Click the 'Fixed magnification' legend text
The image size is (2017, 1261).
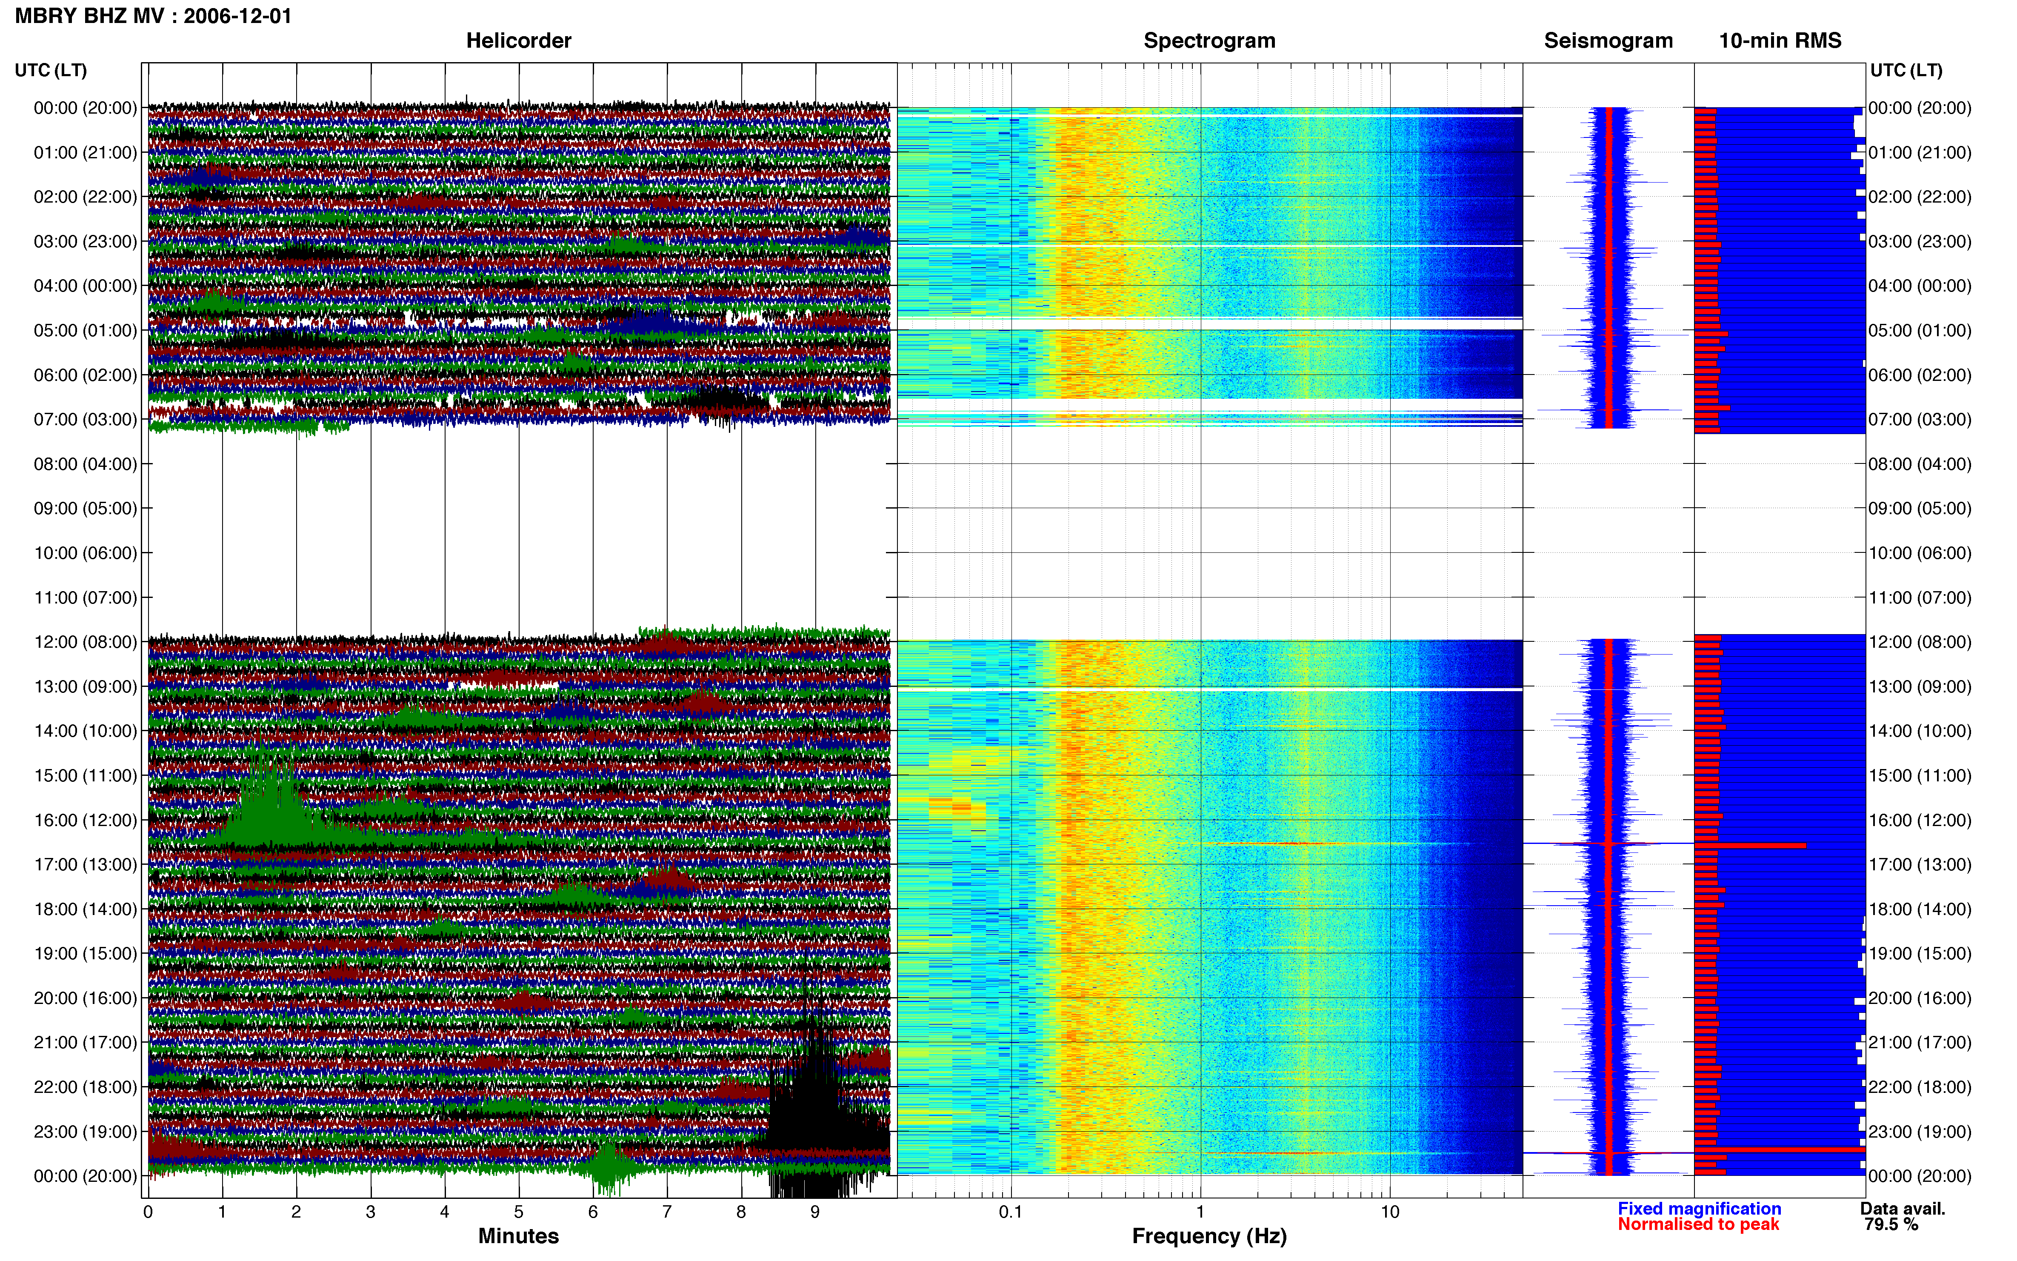[x=1698, y=1209]
